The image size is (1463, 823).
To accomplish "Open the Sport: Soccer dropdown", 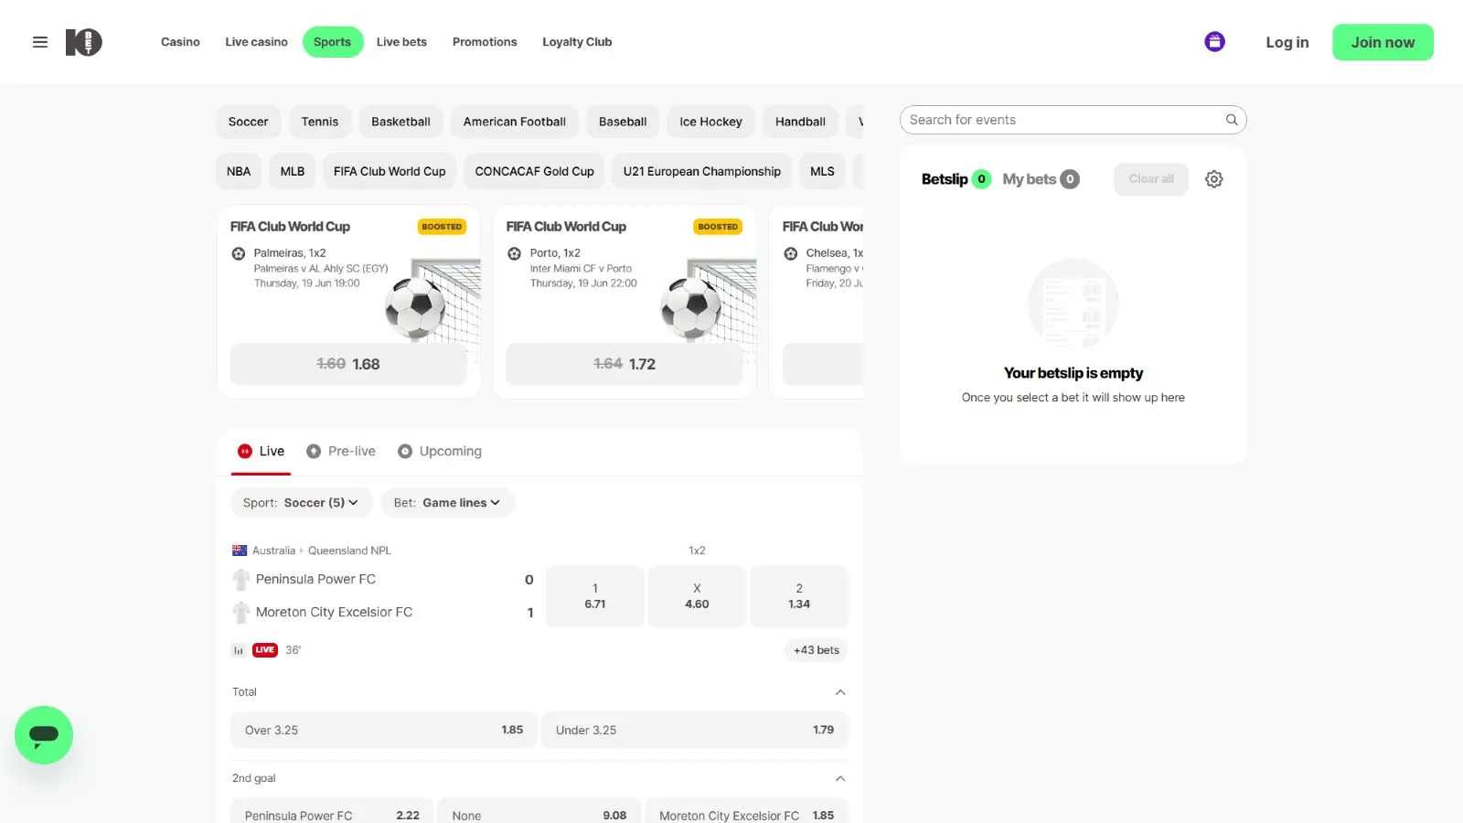I will (301, 503).
